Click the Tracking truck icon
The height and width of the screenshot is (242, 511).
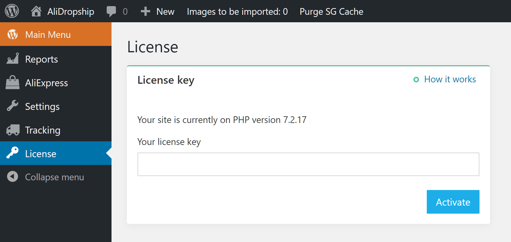[x=12, y=130]
